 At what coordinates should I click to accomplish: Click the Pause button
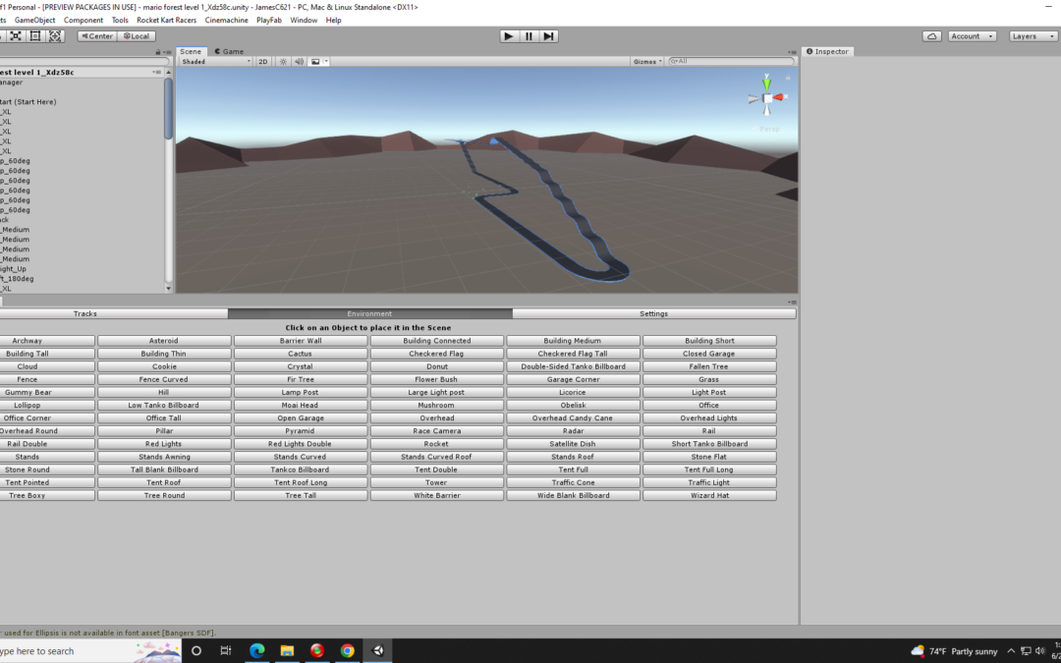click(x=529, y=36)
